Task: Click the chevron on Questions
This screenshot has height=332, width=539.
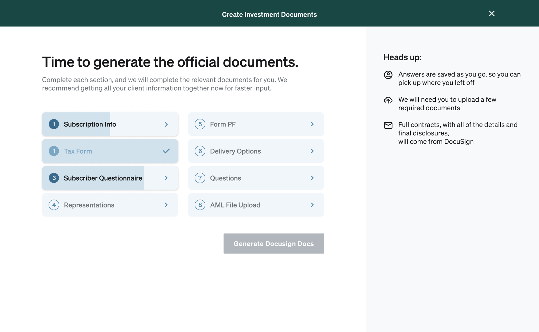Action: 312,178
